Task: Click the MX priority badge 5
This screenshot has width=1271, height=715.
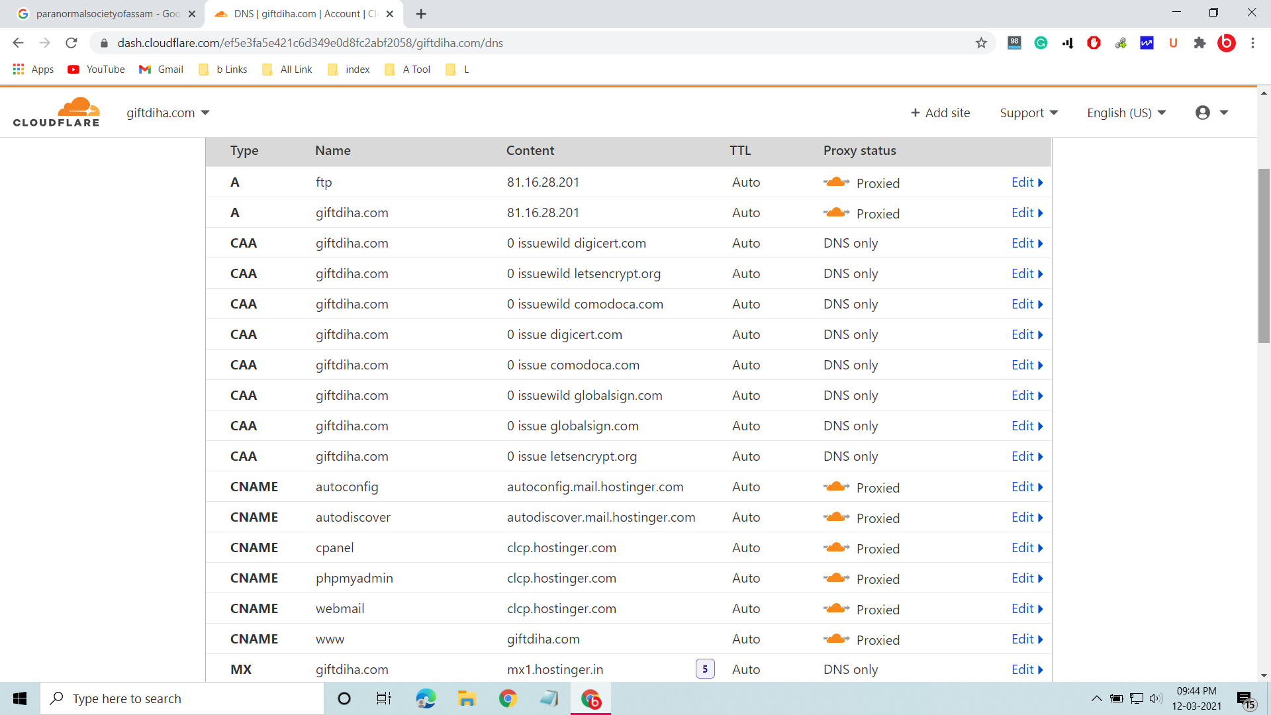Action: (x=705, y=669)
